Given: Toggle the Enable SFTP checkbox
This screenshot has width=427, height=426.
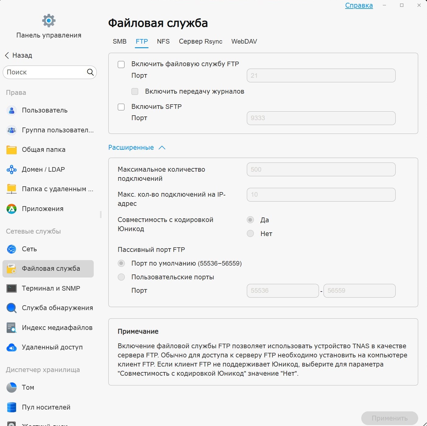Looking at the screenshot, I should 121,107.
